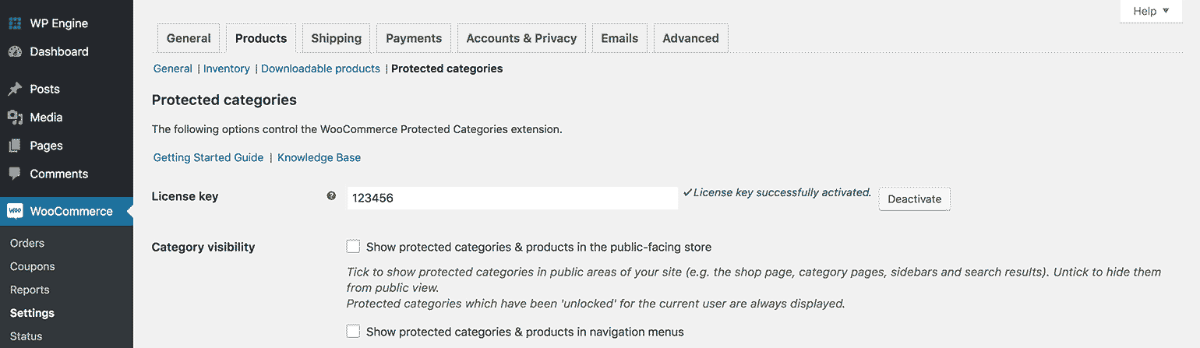The width and height of the screenshot is (1200, 348).
Task: Click the WooCommerce logo icon
Action: click(x=15, y=211)
